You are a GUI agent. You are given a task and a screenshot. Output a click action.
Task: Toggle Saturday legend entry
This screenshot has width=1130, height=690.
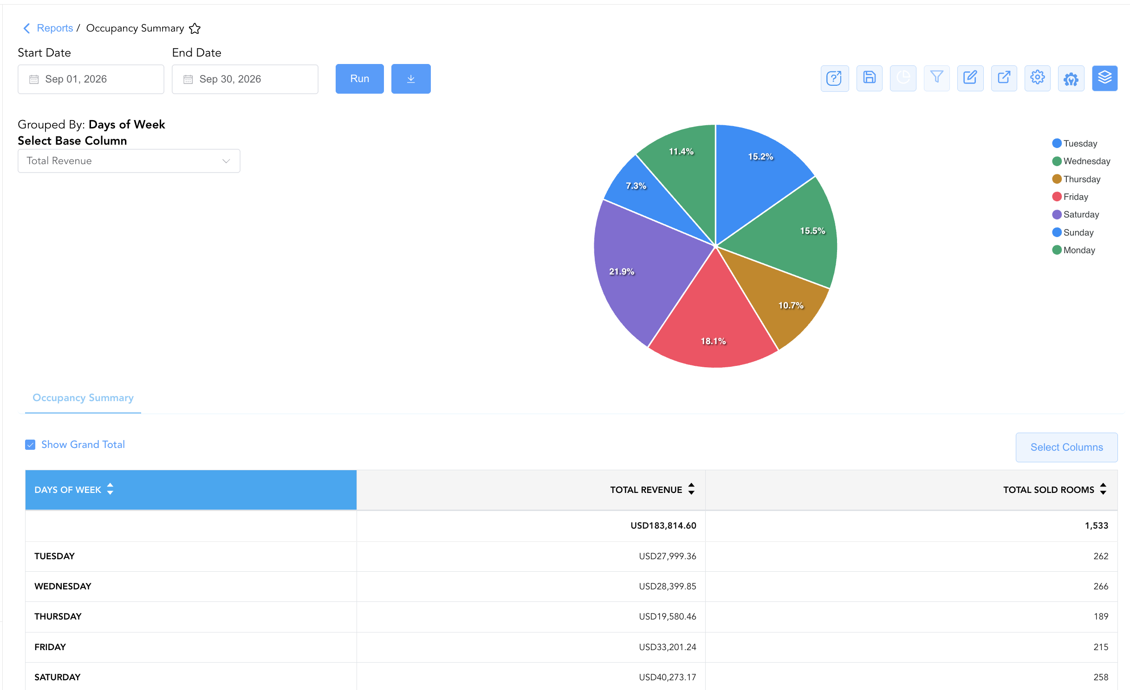pos(1076,214)
